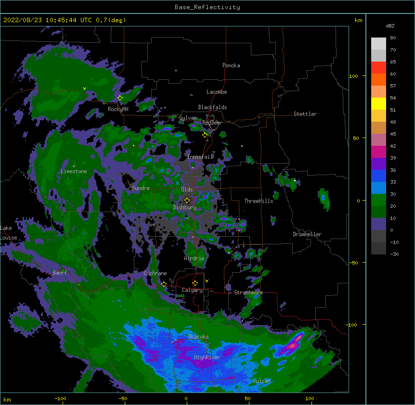Select the Lacombe city label
The width and height of the screenshot is (415, 405).
(217, 92)
